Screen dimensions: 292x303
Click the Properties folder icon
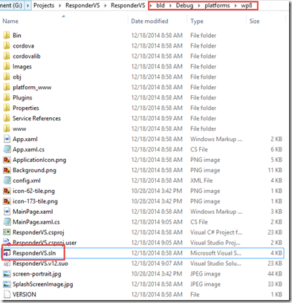[x=7, y=108]
